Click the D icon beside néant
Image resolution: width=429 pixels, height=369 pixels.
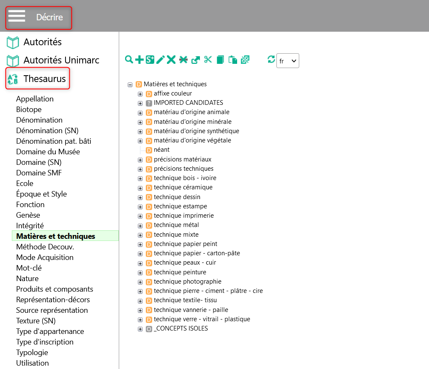149,150
